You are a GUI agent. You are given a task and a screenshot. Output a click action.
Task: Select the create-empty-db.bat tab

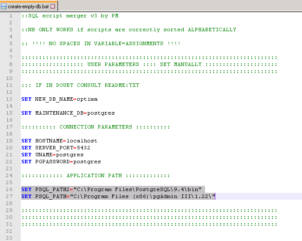point(28,7)
